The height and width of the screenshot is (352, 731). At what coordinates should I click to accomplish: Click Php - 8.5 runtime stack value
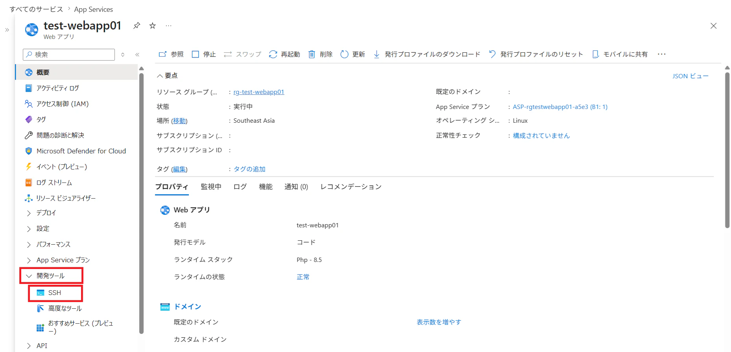pos(309,260)
